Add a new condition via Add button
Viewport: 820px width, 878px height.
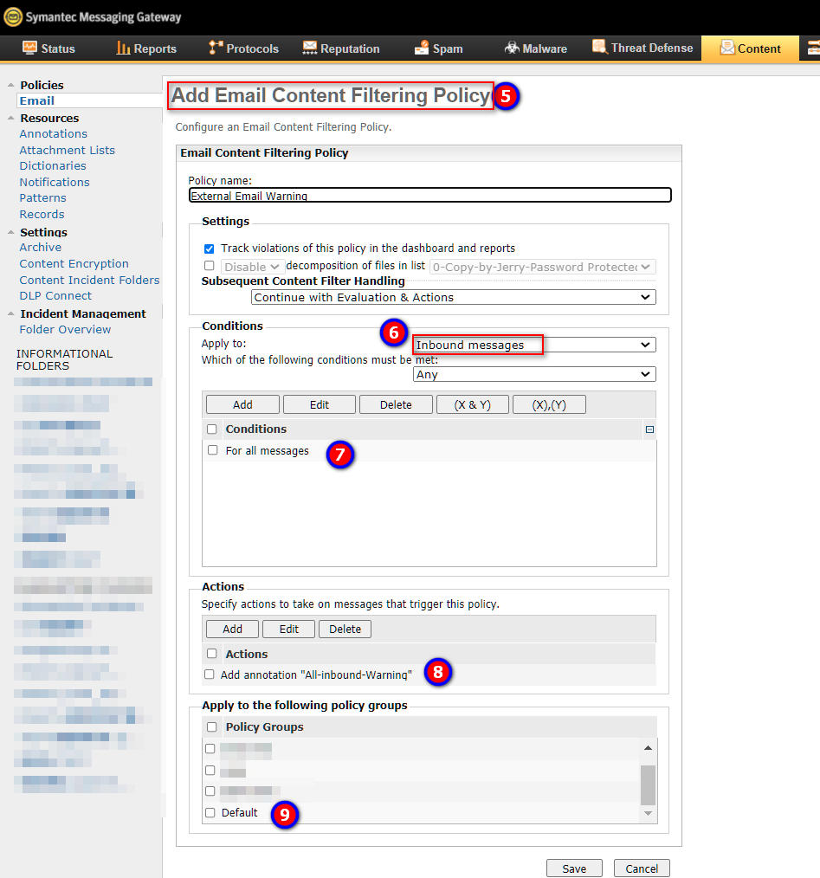coord(242,403)
